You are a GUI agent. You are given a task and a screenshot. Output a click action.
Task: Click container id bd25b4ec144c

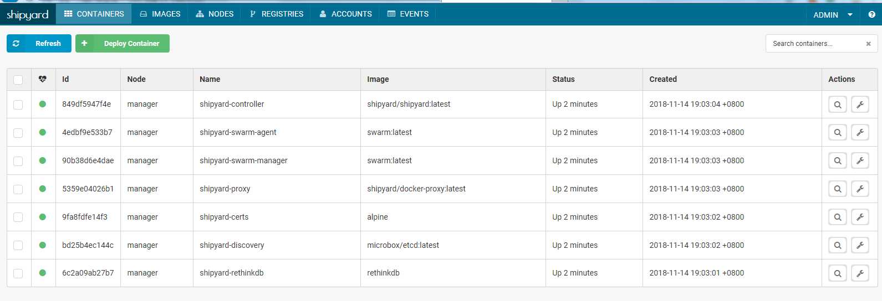pyautogui.click(x=88, y=245)
